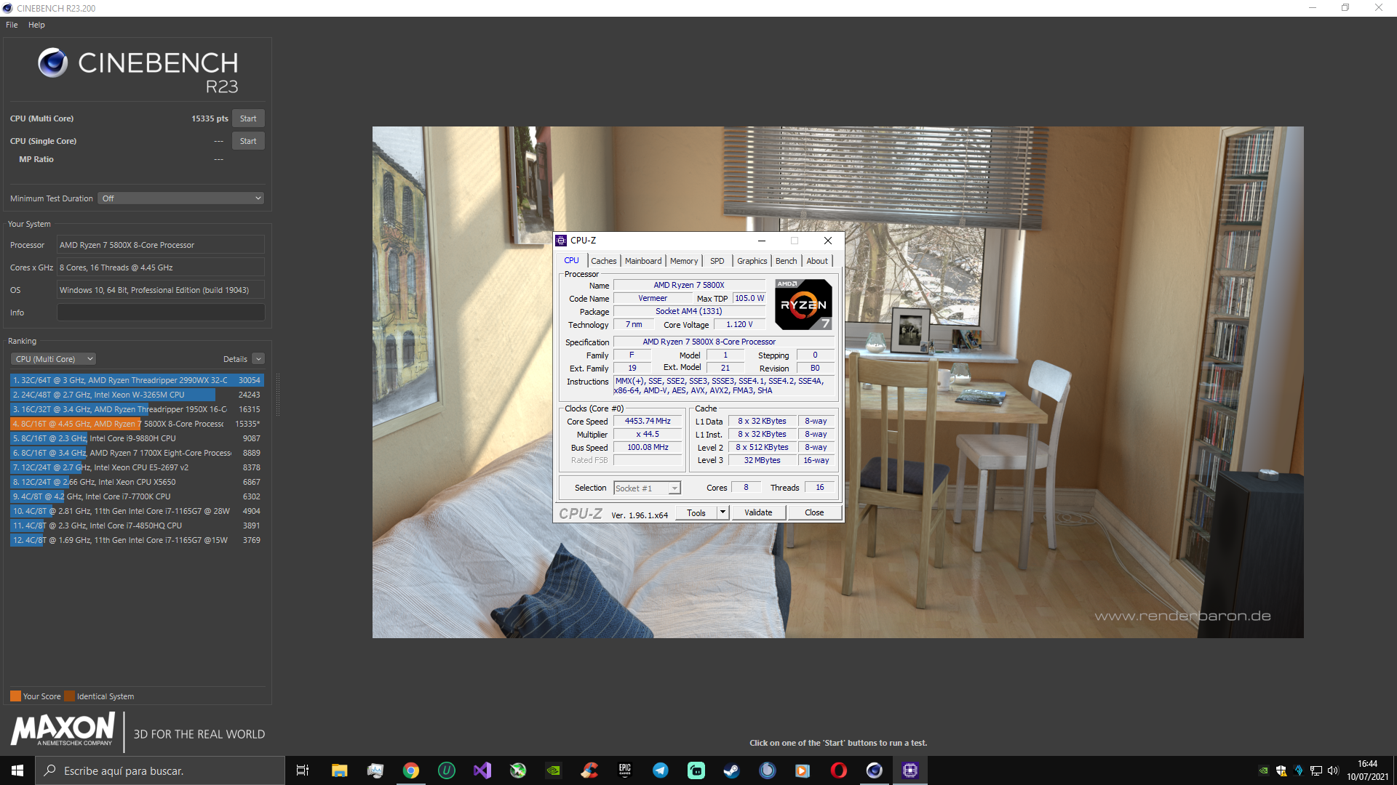Open Telegram from the taskbar
1397x785 pixels.
(x=661, y=770)
